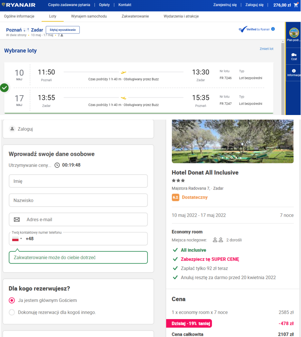Click the Zapłać tylko 92 zł teraz text
This screenshot has height=337, width=301.
204,268
